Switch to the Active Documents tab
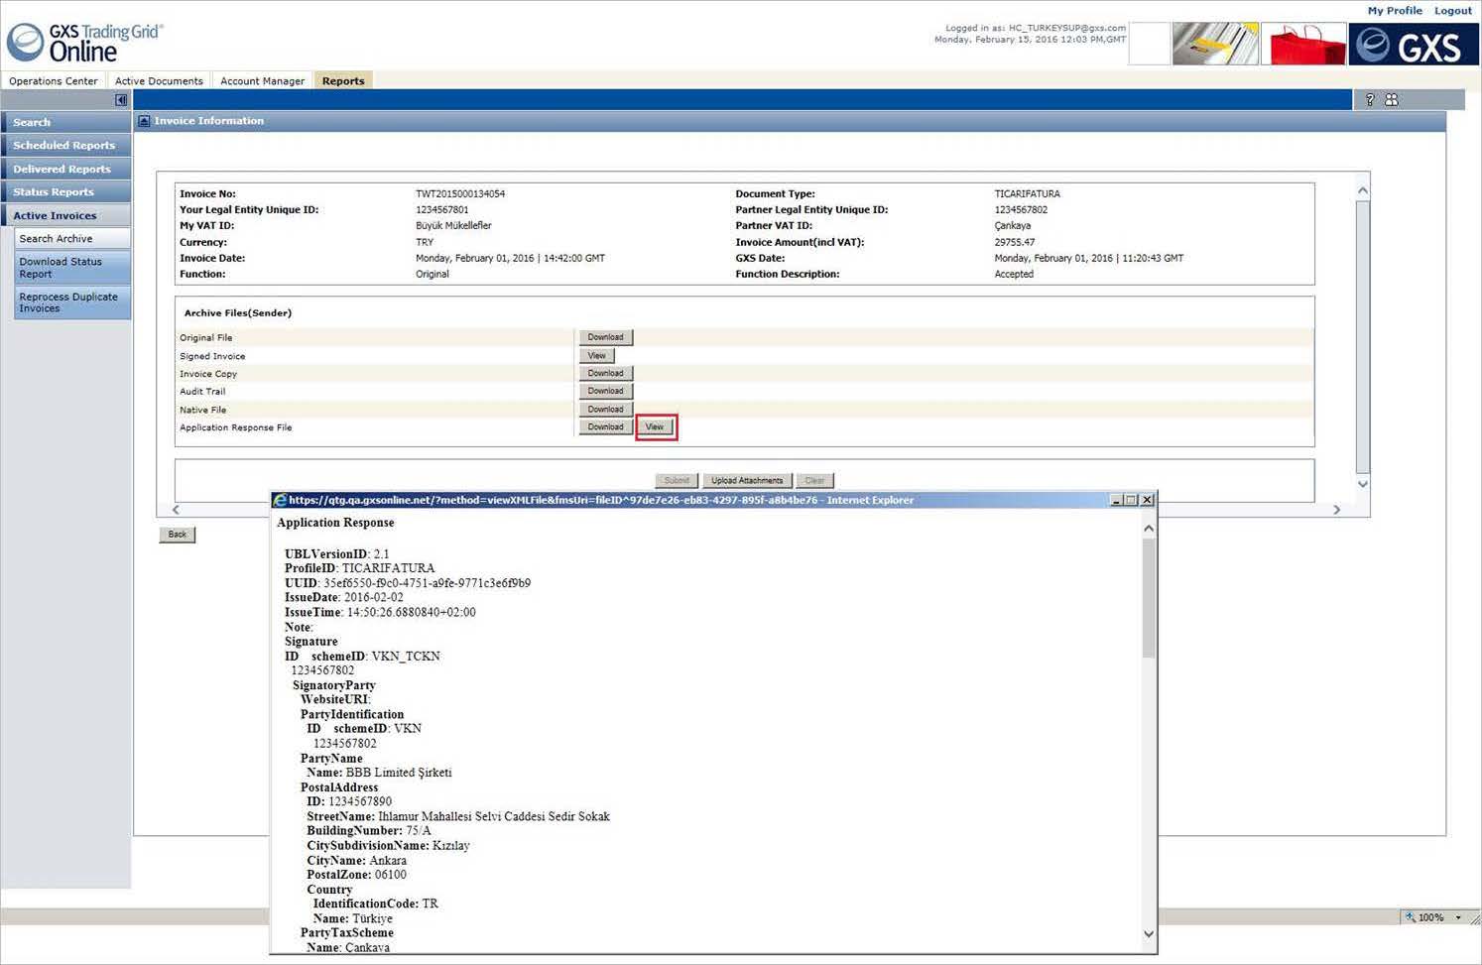The width and height of the screenshot is (1482, 965). [159, 81]
